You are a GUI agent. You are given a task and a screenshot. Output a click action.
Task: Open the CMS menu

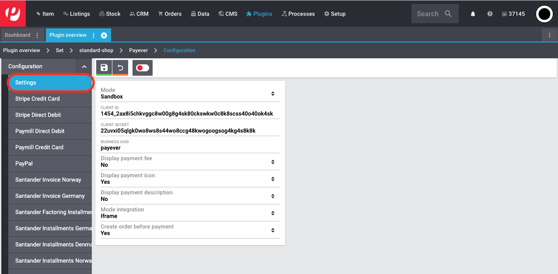pos(228,14)
